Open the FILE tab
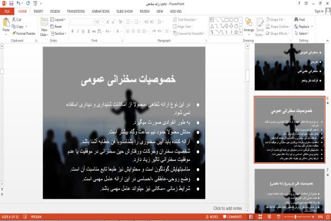331x221 pixels. tap(7, 11)
